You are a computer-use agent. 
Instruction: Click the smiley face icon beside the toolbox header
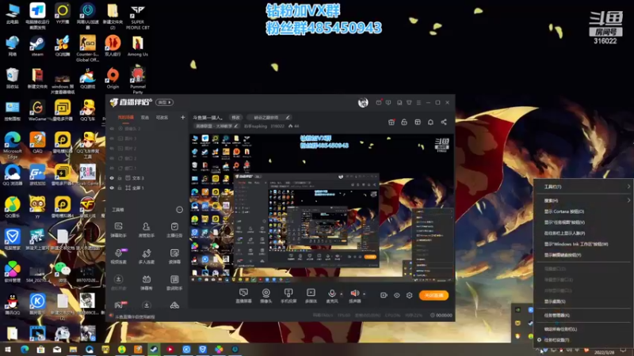pyautogui.click(x=179, y=210)
